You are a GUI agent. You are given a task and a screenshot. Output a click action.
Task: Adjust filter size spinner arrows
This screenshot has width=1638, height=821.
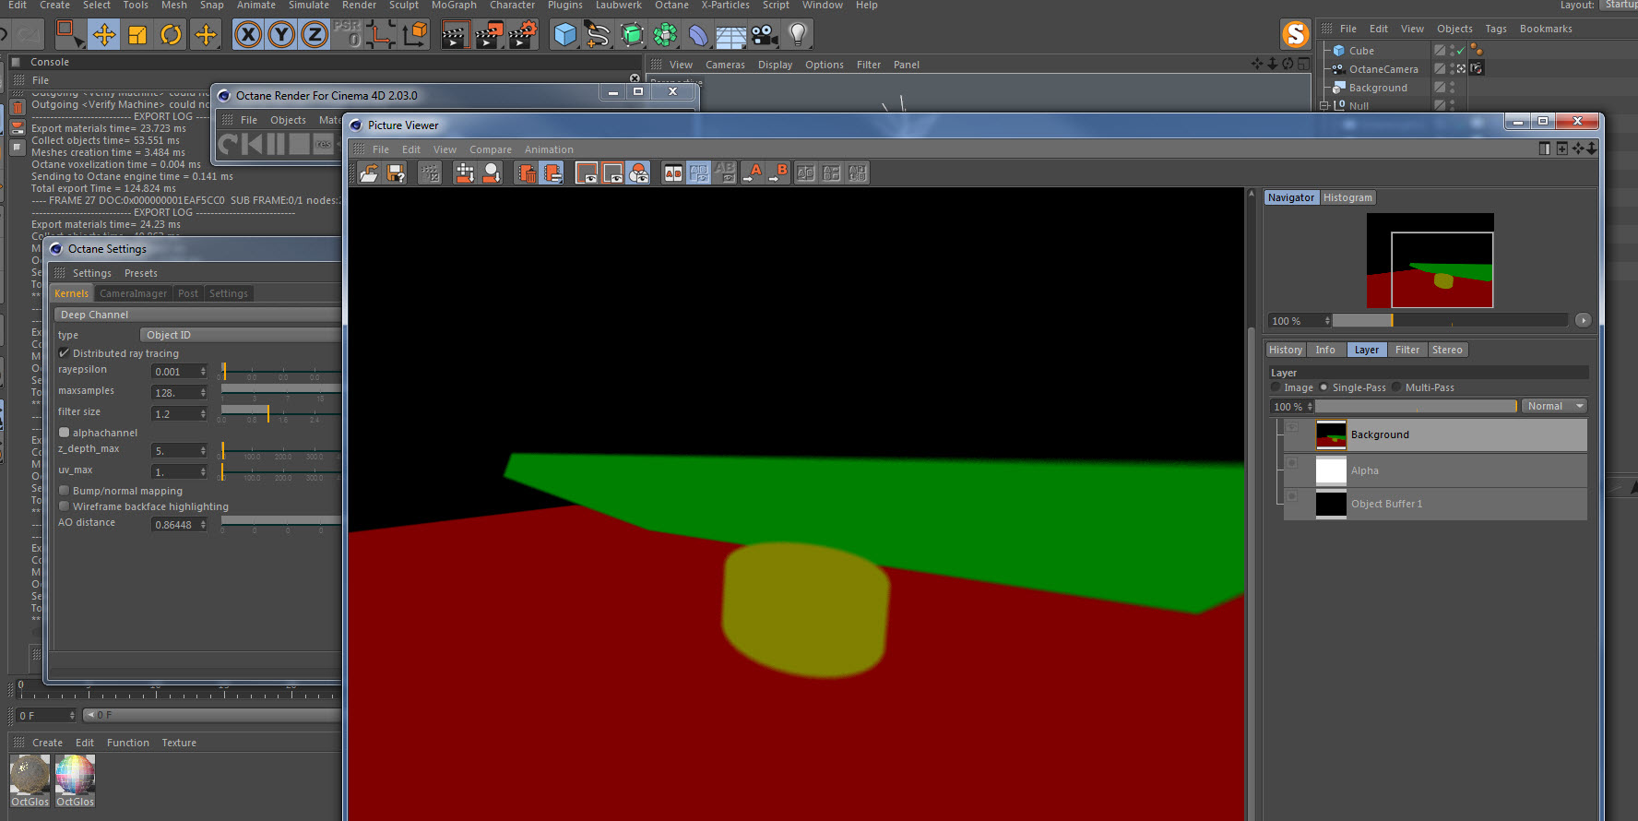pos(203,414)
